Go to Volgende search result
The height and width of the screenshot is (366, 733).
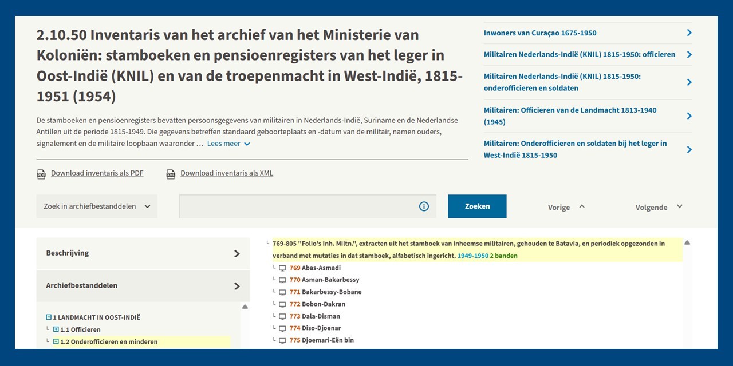tap(659, 207)
